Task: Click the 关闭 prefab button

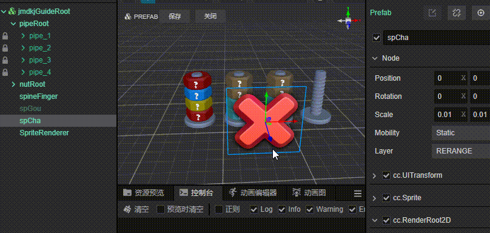Action: coord(210,16)
